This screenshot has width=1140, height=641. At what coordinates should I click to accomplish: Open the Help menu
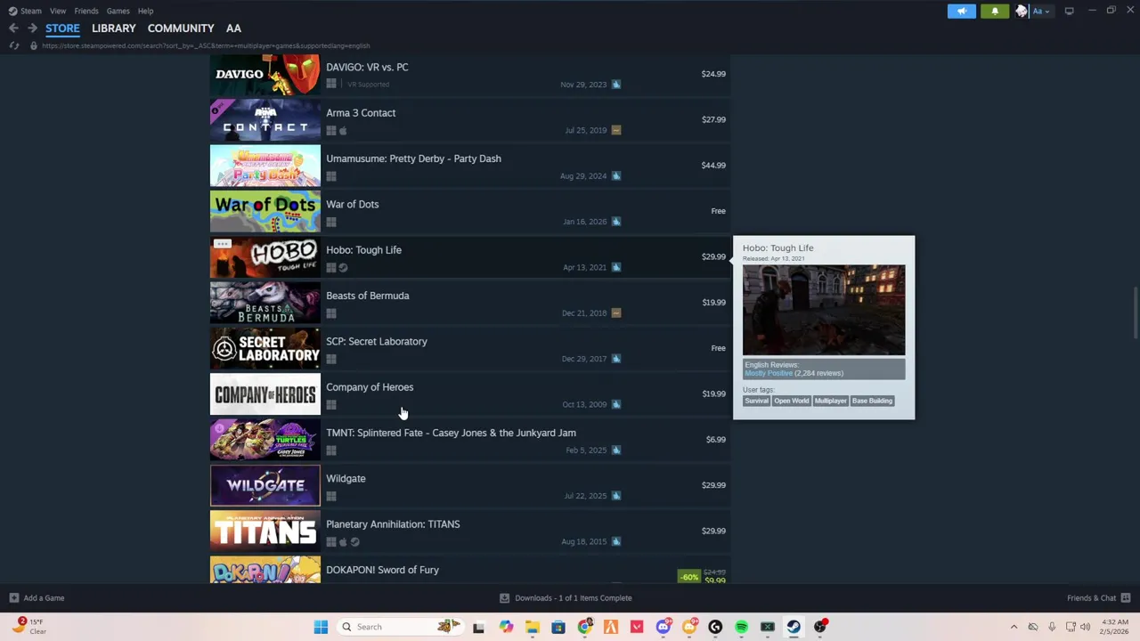pos(145,11)
